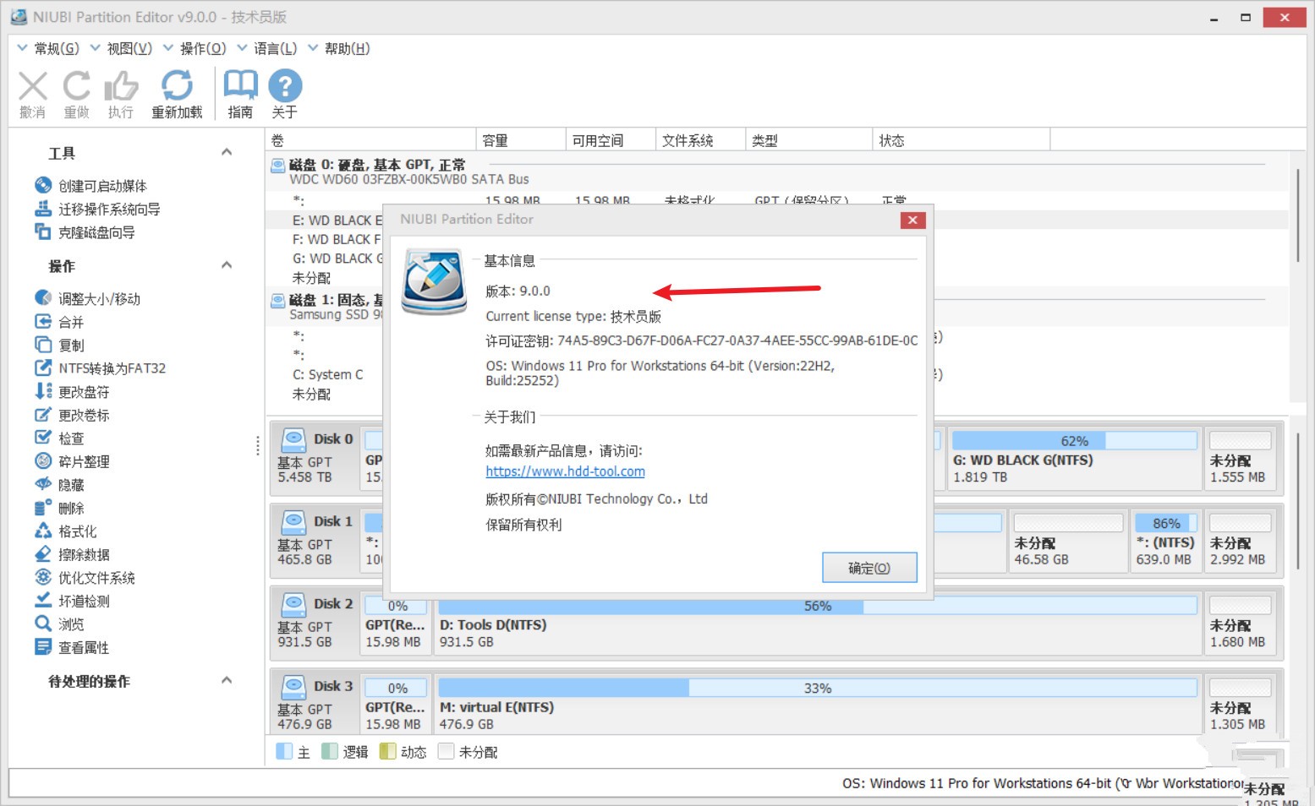Click the 重做 (Redo) toolbar icon
This screenshot has height=806, width=1315.
pos(77,86)
